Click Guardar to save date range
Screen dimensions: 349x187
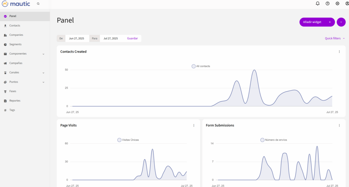[x=133, y=38]
